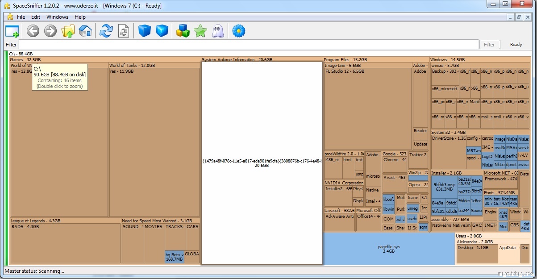This screenshot has height=279, width=537.
Task: Click into the Filter text field
Action: [x=248, y=45]
